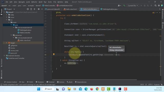This screenshot has height=92, width=164.
Task: Open the Current File run configuration dropdown
Action: click(133, 6)
